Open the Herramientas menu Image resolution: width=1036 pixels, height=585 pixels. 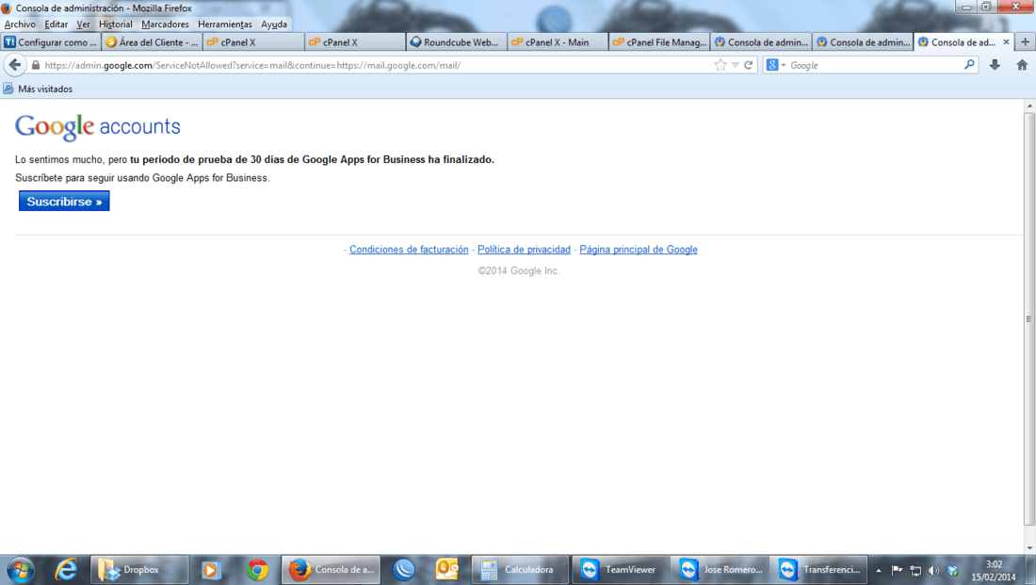225,24
